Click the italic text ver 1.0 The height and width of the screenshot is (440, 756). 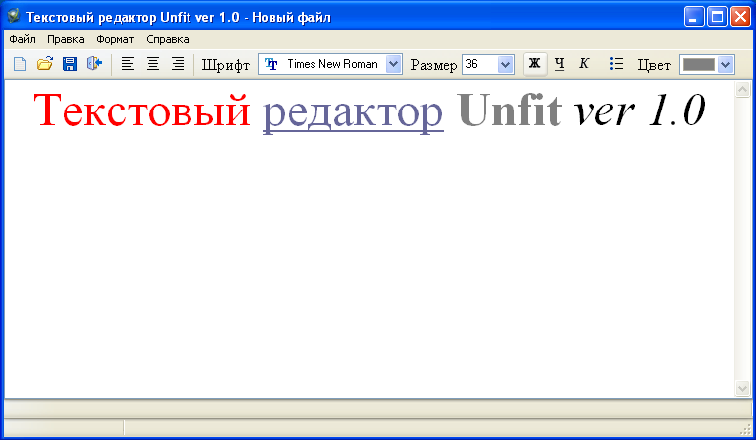[639, 110]
